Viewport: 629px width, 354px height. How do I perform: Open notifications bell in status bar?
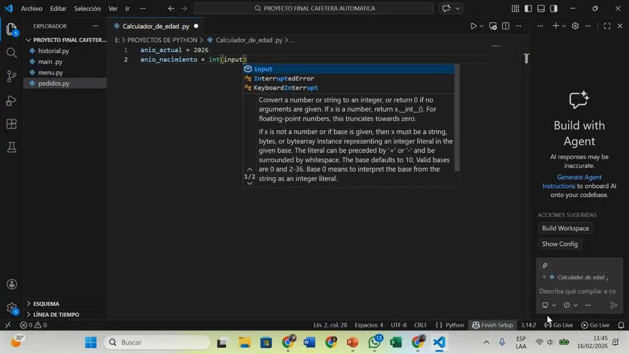621,325
